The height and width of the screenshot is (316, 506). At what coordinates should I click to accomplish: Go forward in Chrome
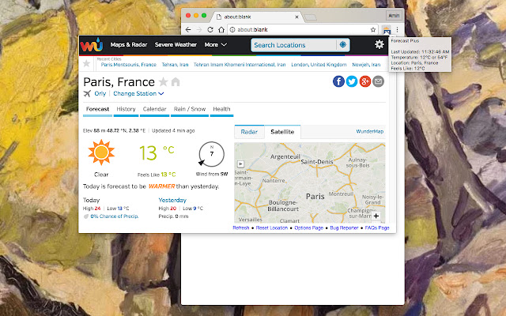[x=199, y=30]
